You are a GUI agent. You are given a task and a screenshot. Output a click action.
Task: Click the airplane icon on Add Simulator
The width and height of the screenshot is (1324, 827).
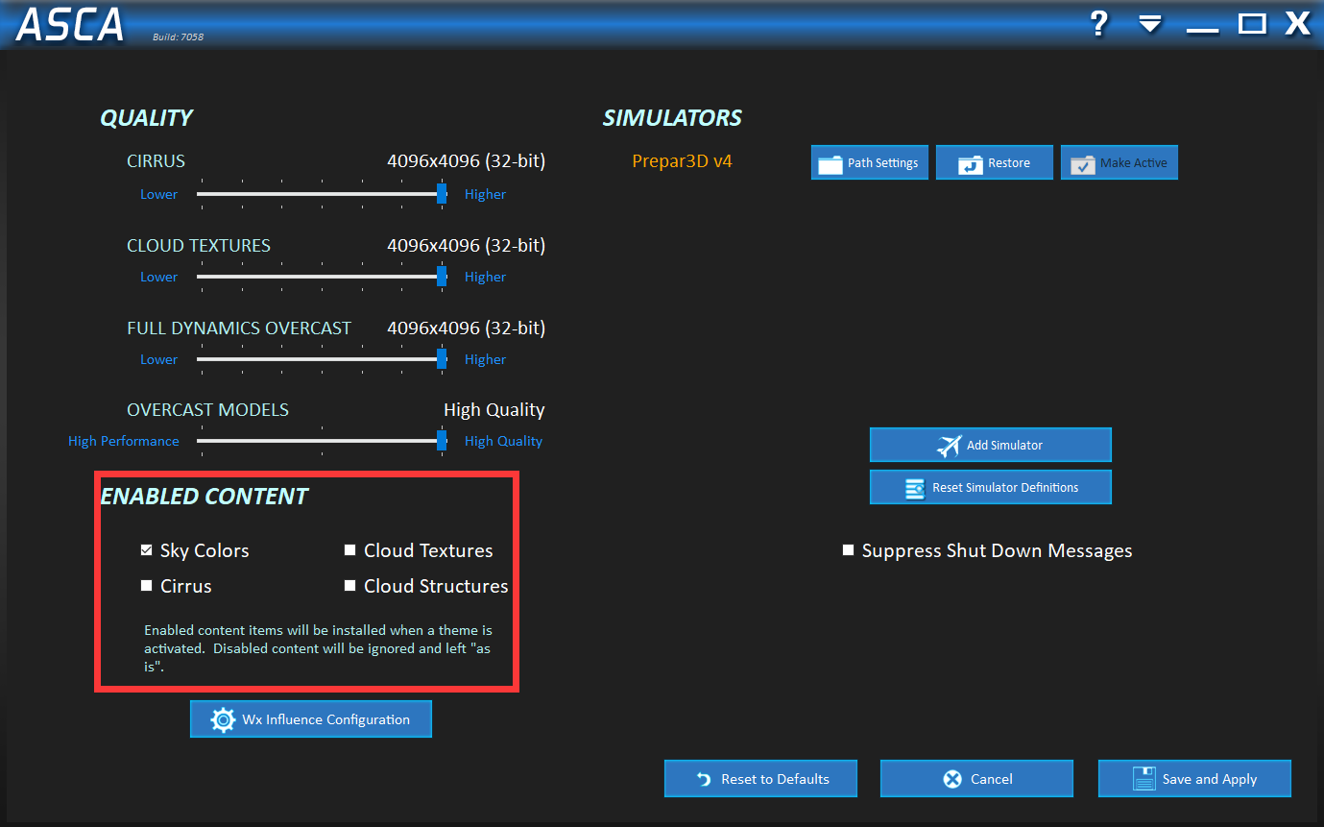(949, 446)
